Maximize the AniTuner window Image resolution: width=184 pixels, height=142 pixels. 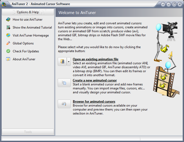click(x=174, y=4)
